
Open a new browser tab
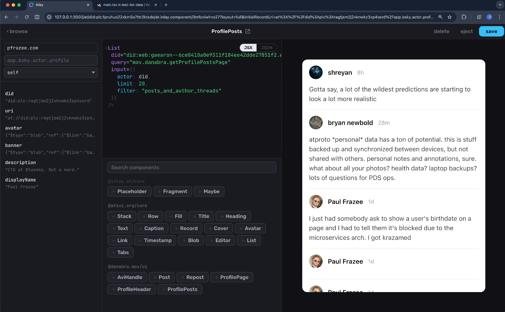pos(166,5)
